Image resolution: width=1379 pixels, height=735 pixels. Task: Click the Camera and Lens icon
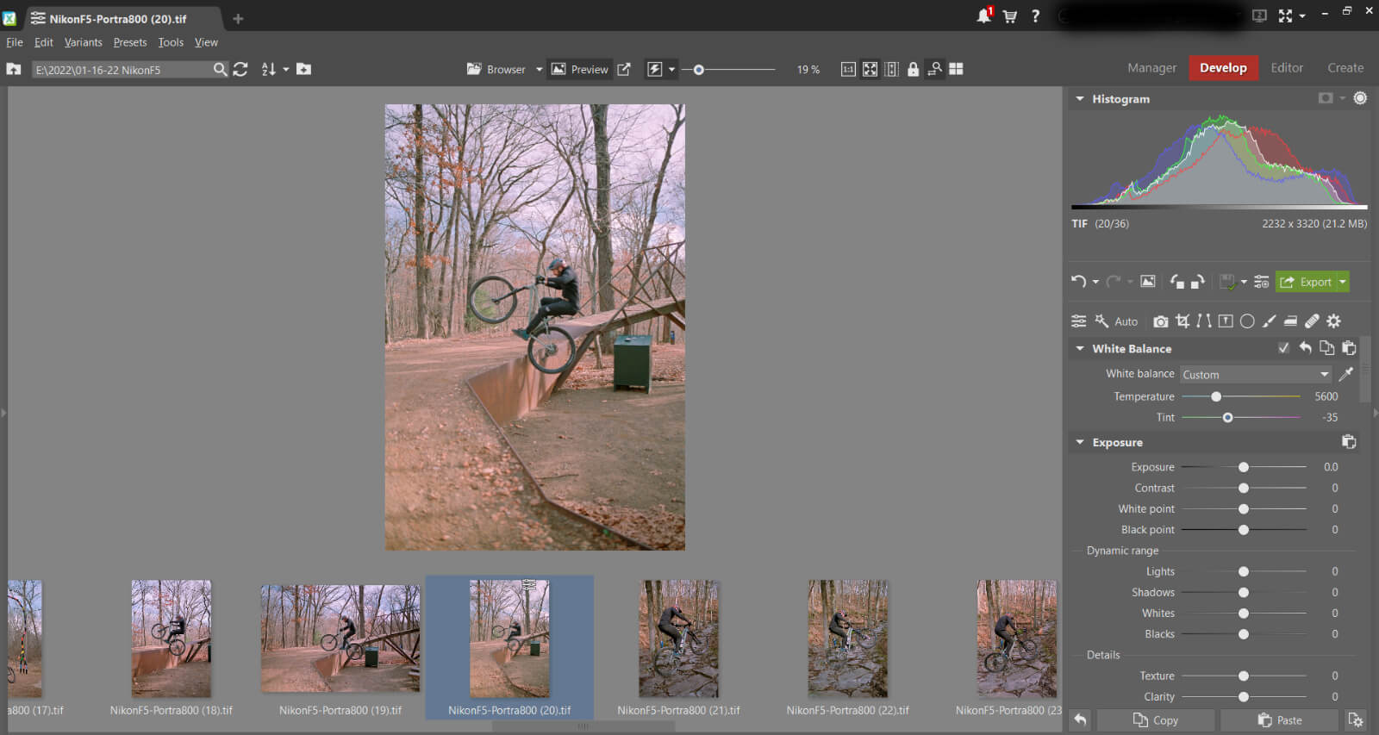click(x=1161, y=321)
